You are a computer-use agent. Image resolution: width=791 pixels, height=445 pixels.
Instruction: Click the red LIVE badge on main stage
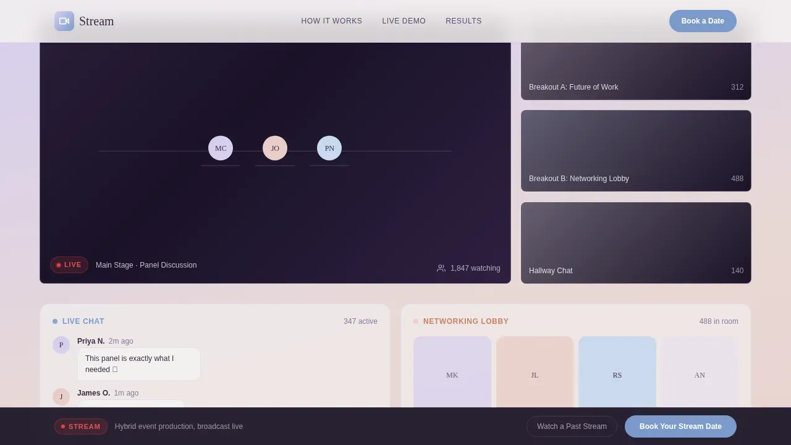(x=69, y=265)
